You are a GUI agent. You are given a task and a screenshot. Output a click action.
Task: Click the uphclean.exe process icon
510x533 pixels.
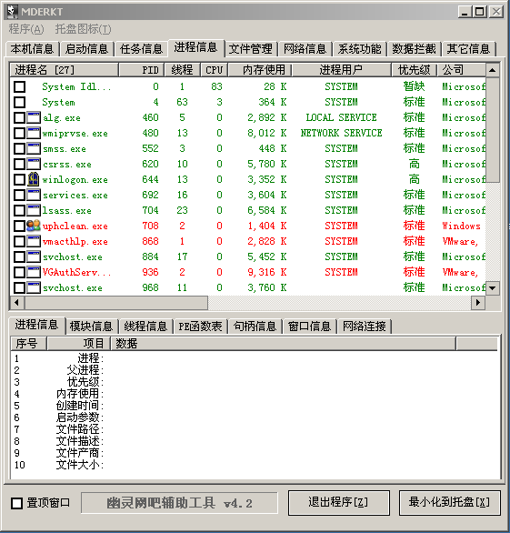pyautogui.click(x=34, y=226)
